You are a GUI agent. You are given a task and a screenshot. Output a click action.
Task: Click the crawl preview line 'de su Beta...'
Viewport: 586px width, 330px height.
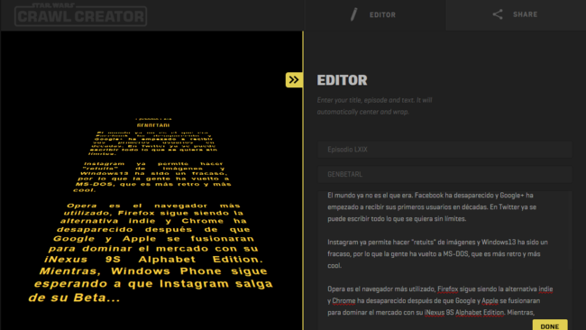point(74,298)
